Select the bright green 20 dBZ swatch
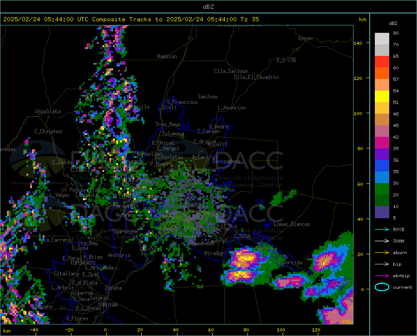 tap(382, 189)
